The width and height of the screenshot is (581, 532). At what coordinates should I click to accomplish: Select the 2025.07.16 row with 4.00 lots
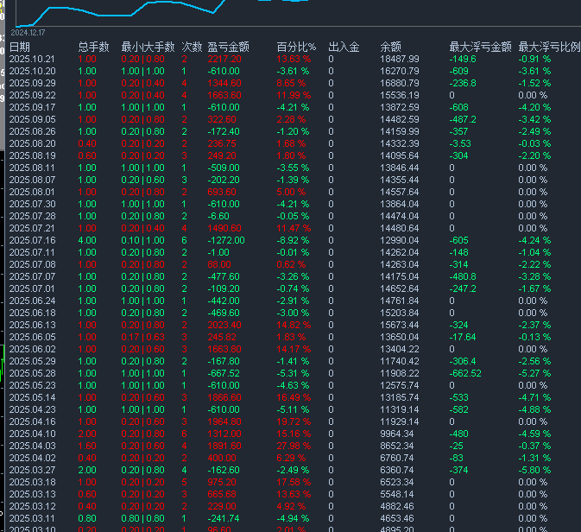(x=32, y=240)
